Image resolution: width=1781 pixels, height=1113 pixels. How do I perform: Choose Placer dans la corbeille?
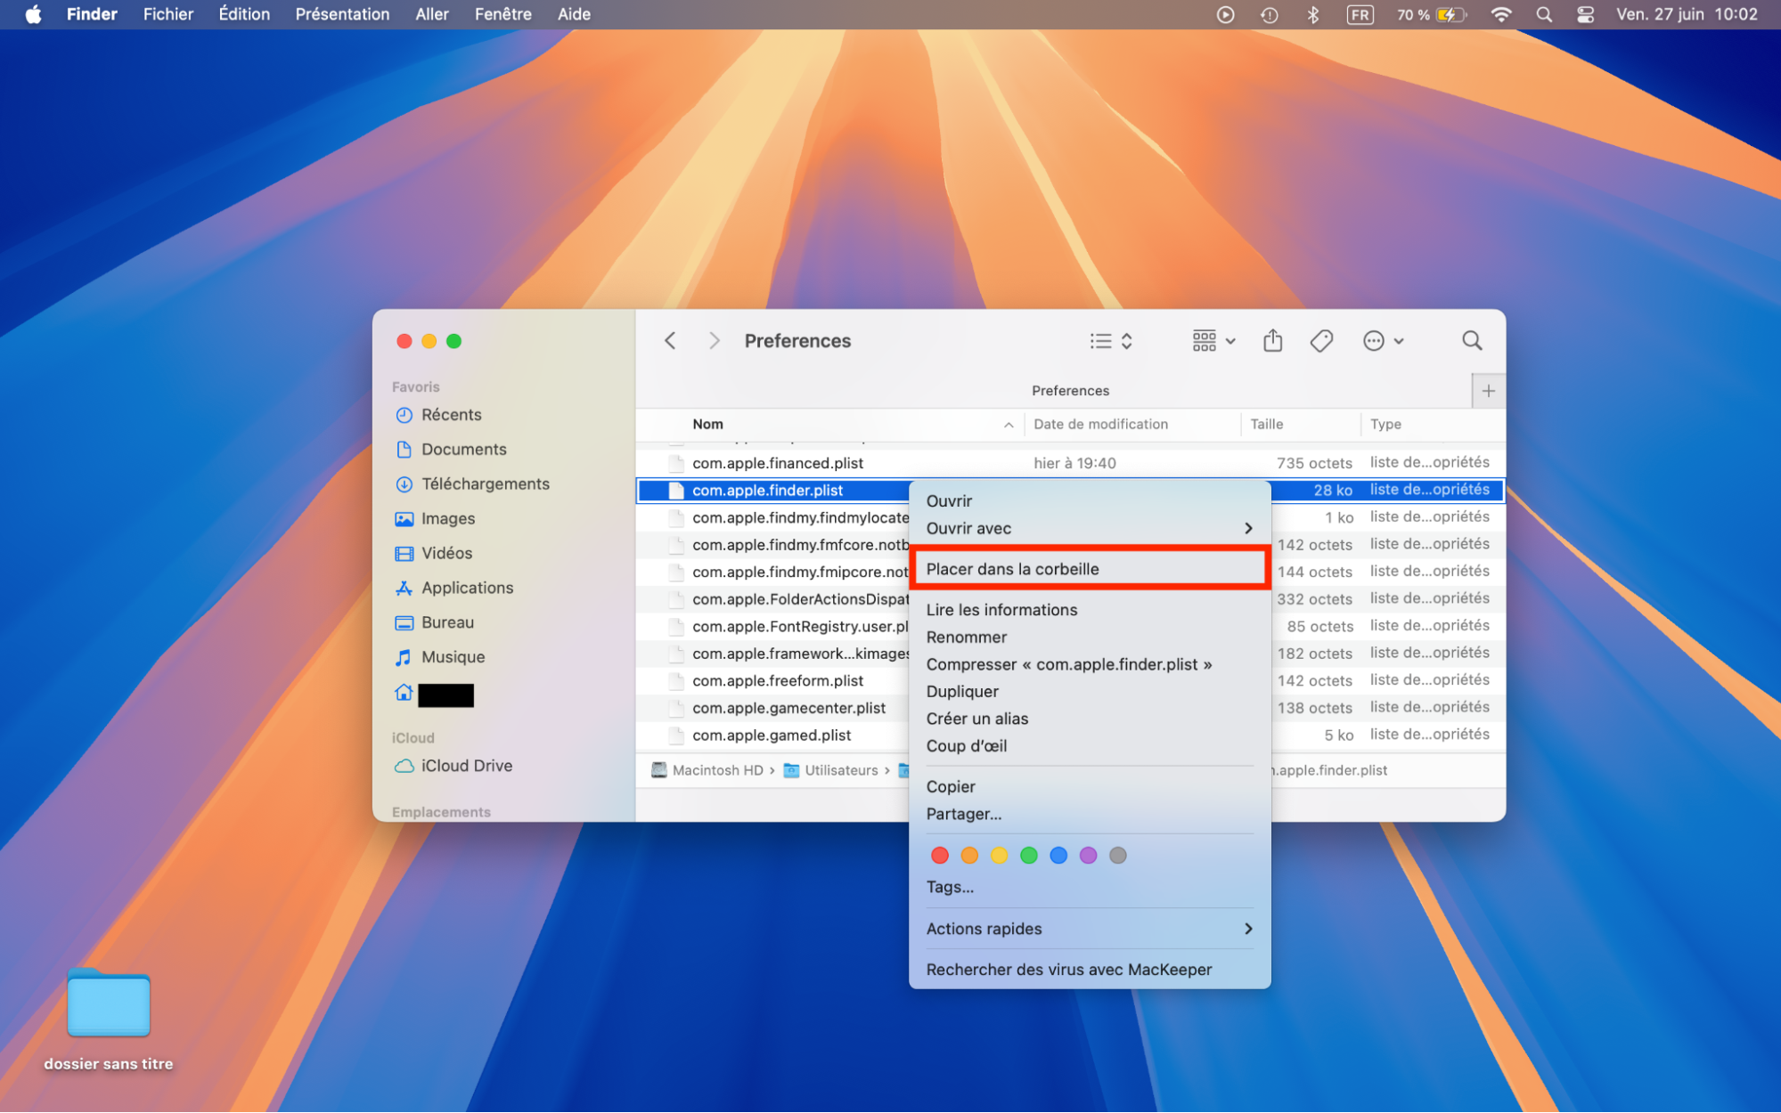pyautogui.click(x=1012, y=568)
